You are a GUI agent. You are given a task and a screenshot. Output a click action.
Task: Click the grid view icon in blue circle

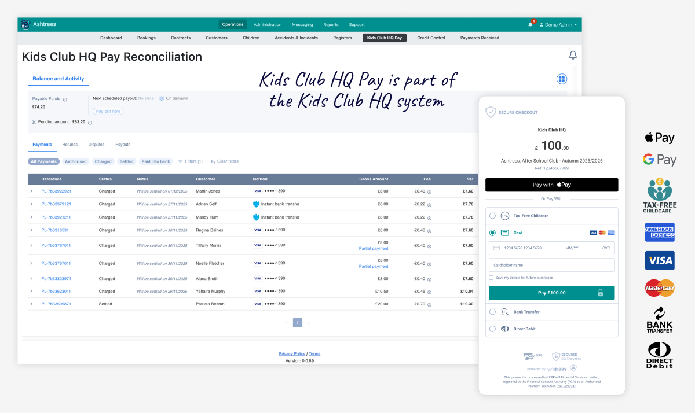click(561, 79)
